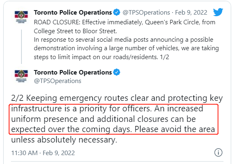Screen dimensions: 234x164
Task: Click the Twitter bird logo icon
Action: (218, 12)
